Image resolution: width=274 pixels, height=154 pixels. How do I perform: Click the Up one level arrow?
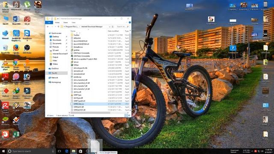coord(58,27)
